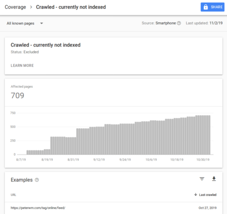The image size is (227, 214).
Task: Click the chart bar near 8/19/19
Action: [47, 152]
